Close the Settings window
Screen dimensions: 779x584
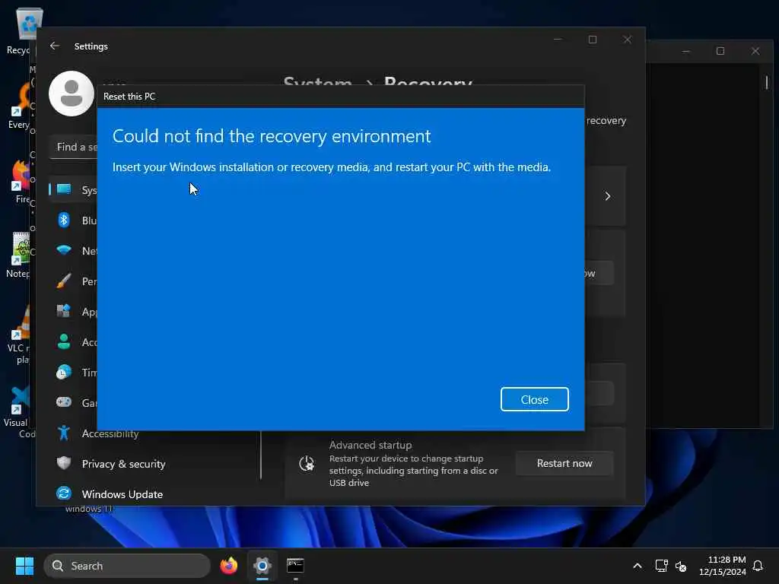click(x=628, y=40)
